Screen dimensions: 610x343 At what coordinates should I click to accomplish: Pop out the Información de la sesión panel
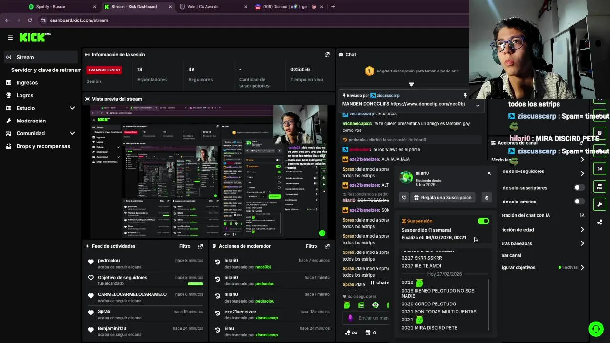point(327,55)
